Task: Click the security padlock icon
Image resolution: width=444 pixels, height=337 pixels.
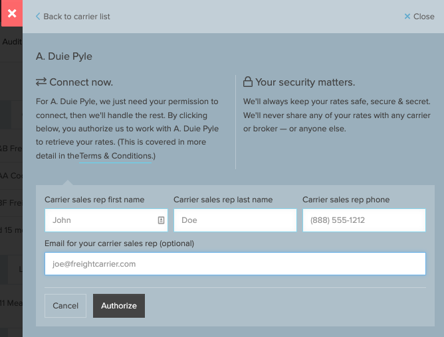Action: [x=248, y=82]
